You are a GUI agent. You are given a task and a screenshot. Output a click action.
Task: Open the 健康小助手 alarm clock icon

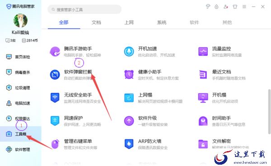coord(129,74)
